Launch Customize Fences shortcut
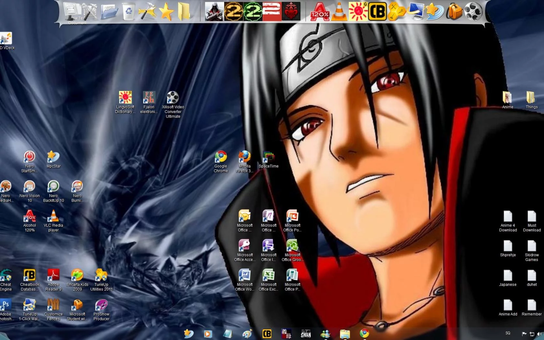This screenshot has height=340, width=544. pos(53,310)
